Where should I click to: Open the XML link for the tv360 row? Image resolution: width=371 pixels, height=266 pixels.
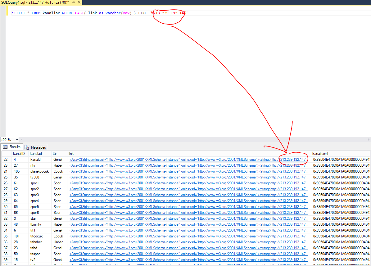coord(189,177)
